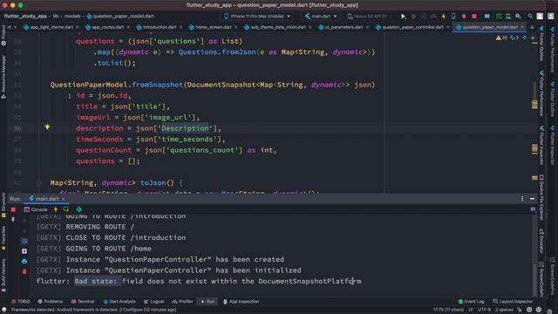Toggle Device File Explorer side panel
The height and width of the screenshot is (314, 558).
coord(541,198)
